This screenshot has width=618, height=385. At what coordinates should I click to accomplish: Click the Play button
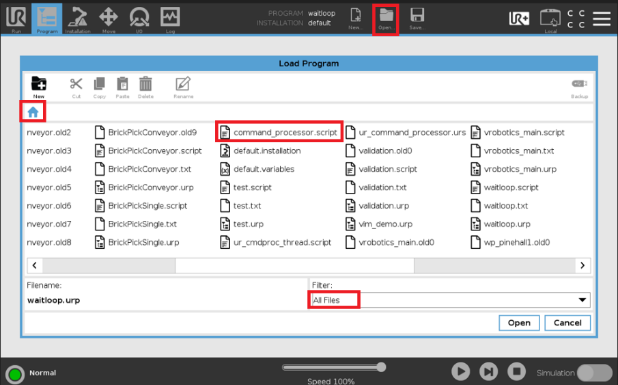[461, 371]
